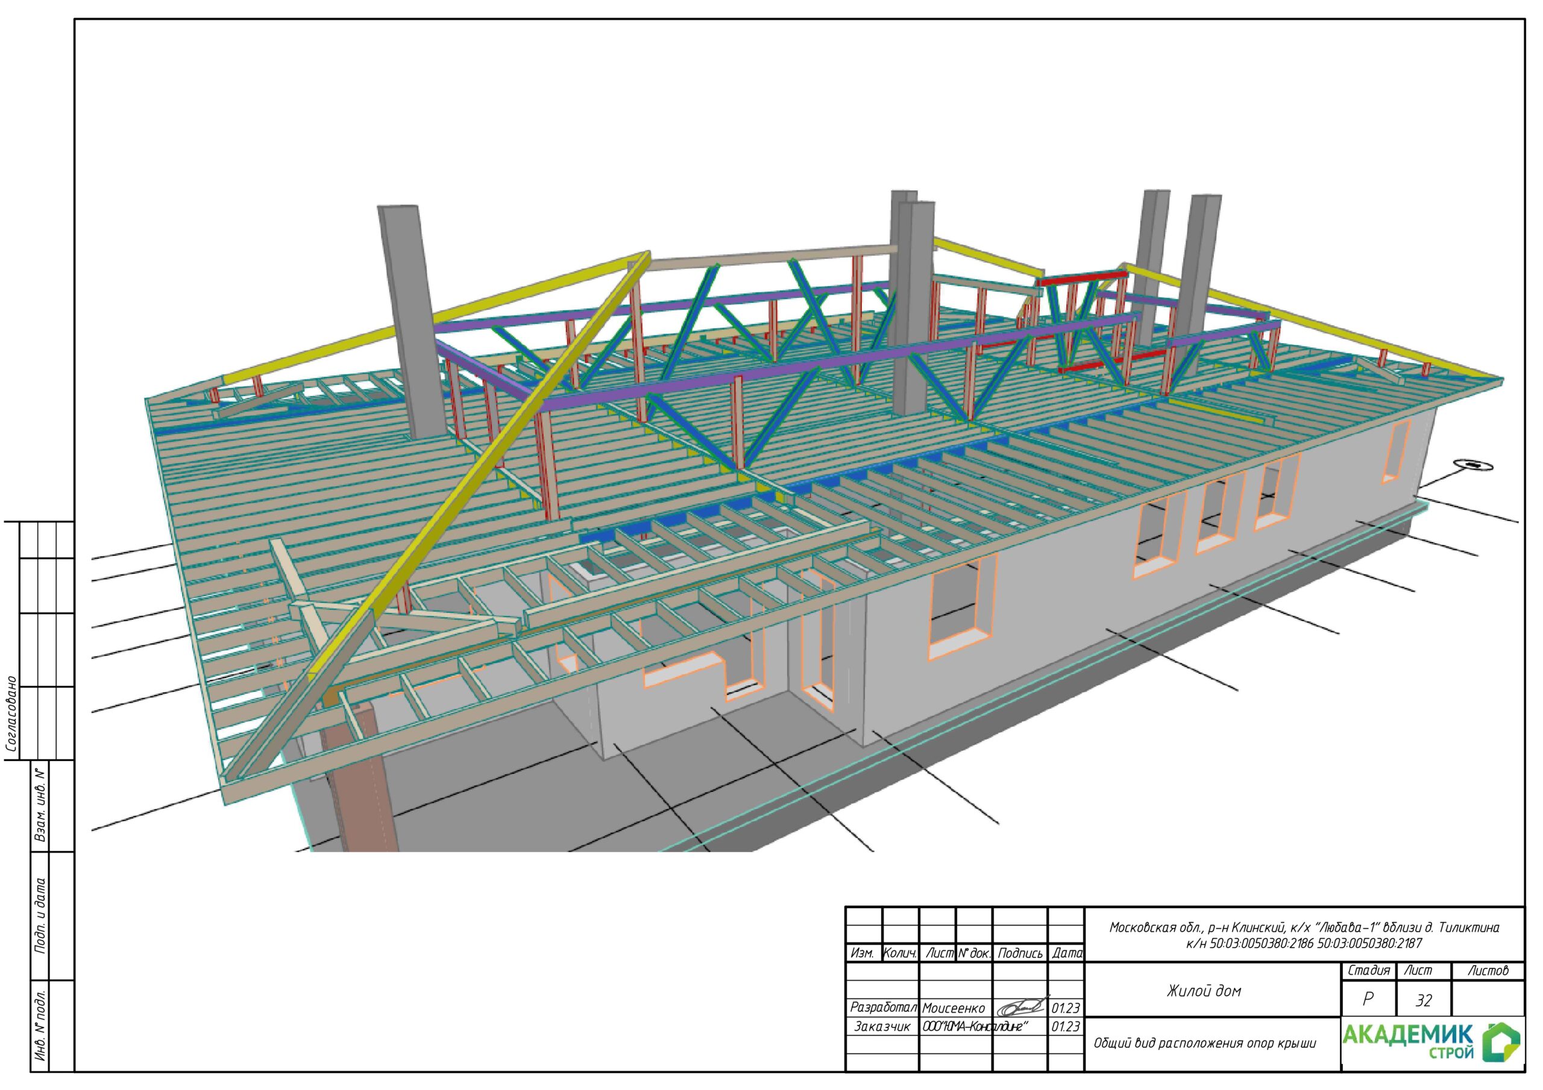1543x1090 pixels.
Task: Click the Жилой дом title text
Action: (1204, 991)
